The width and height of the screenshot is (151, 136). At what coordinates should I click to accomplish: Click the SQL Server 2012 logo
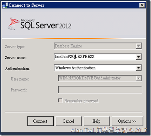[x=39, y=24]
